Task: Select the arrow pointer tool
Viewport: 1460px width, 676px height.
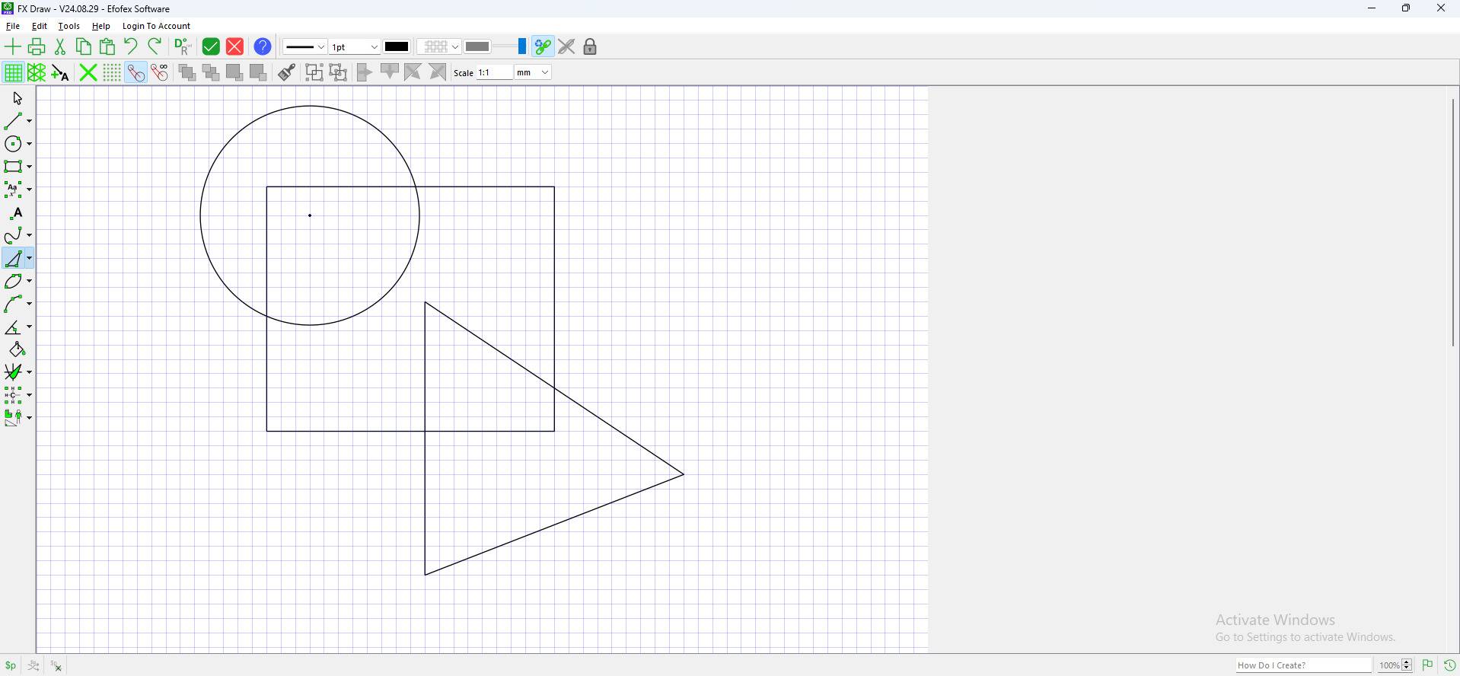Action: tap(18, 98)
